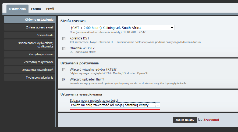Click the Zapisz zmiany button
The image size is (238, 132).
coord(185,120)
